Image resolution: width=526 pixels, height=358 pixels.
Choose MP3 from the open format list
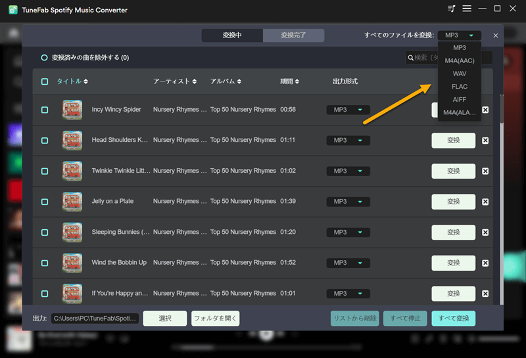pyautogui.click(x=459, y=48)
